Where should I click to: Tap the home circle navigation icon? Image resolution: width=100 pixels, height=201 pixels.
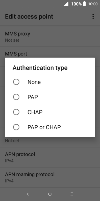coord(50,194)
